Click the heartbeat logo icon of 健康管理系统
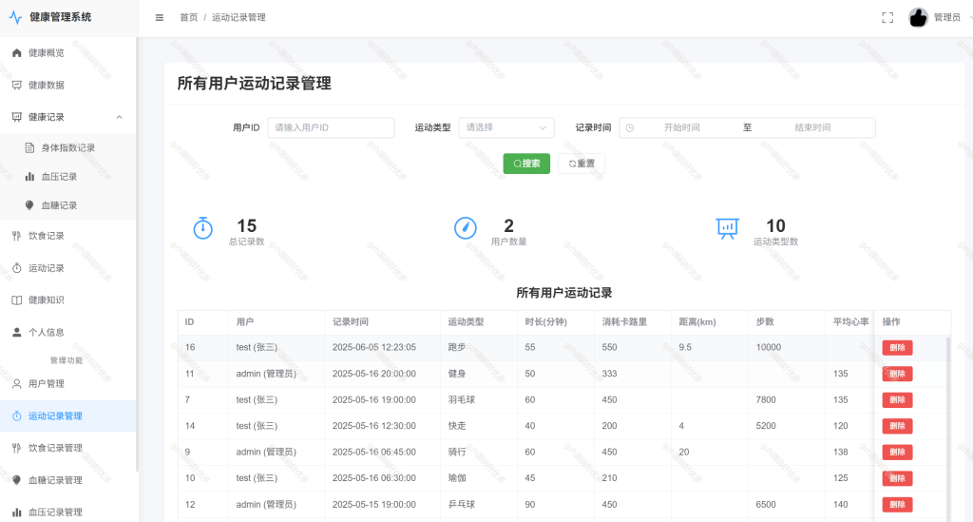The height and width of the screenshot is (522, 973). [x=15, y=17]
